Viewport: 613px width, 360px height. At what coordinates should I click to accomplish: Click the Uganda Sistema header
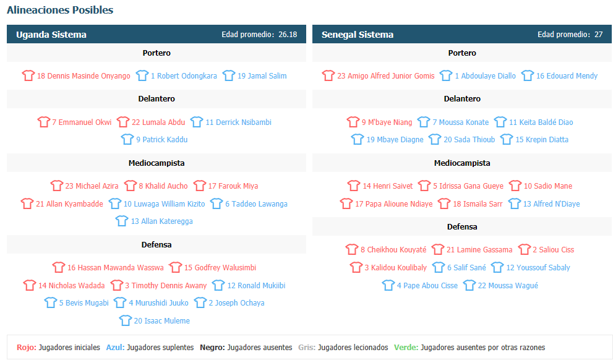pyautogui.click(x=156, y=35)
